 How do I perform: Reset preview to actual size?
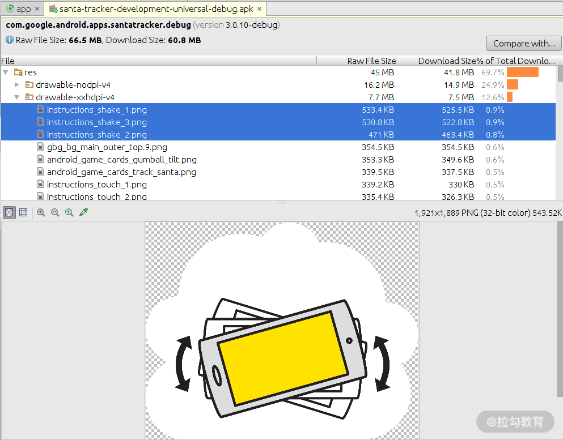(x=69, y=212)
